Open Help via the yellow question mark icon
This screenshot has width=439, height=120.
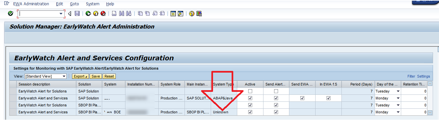pos(191,14)
